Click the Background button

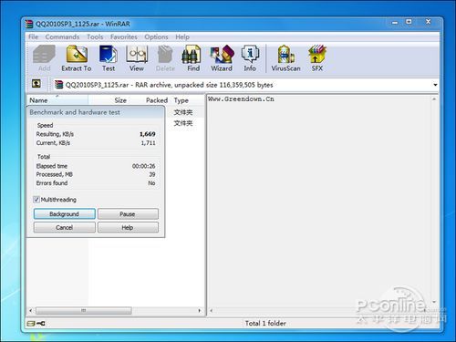65,214
